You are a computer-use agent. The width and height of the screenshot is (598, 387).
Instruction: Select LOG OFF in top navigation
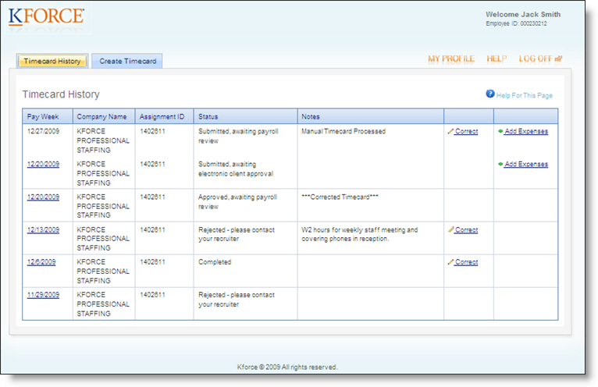536,59
